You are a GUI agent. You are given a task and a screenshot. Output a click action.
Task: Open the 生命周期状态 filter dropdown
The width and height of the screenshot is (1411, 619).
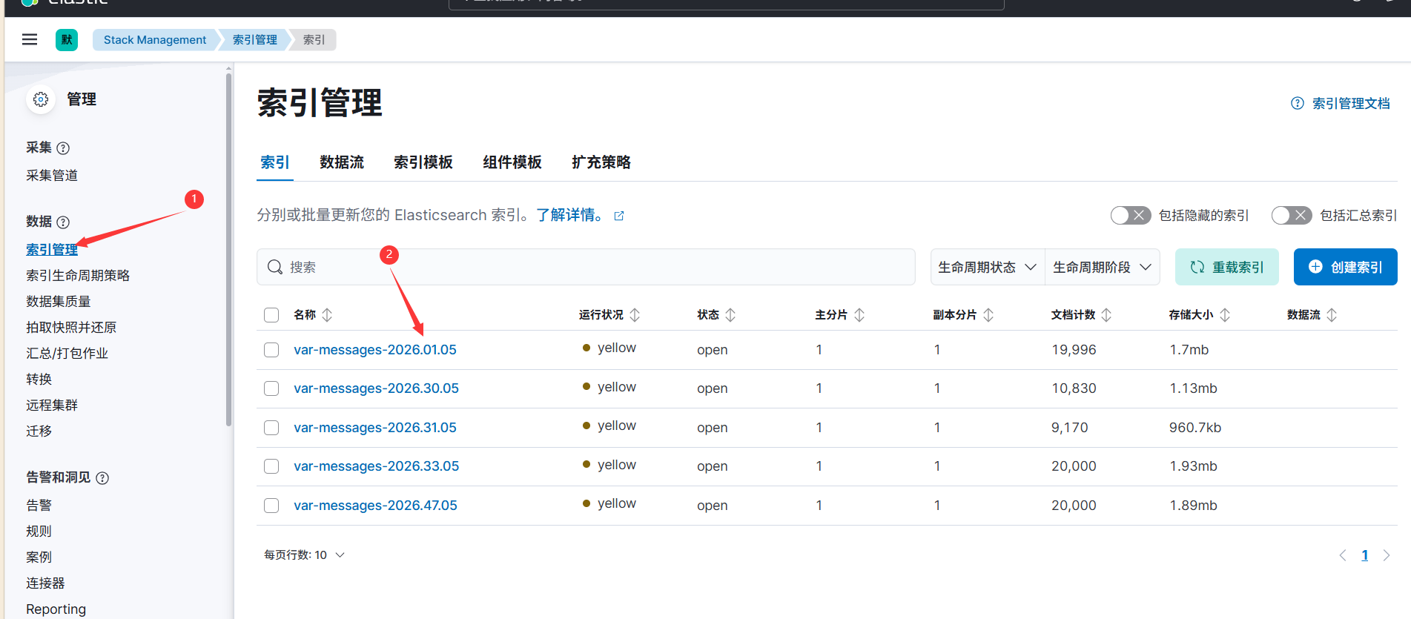coord(988,267)
